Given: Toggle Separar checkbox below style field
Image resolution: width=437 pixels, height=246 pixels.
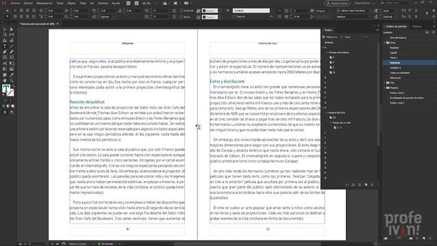Looking at the screenshot, I should pyautogui.click(x=234, y=16).
